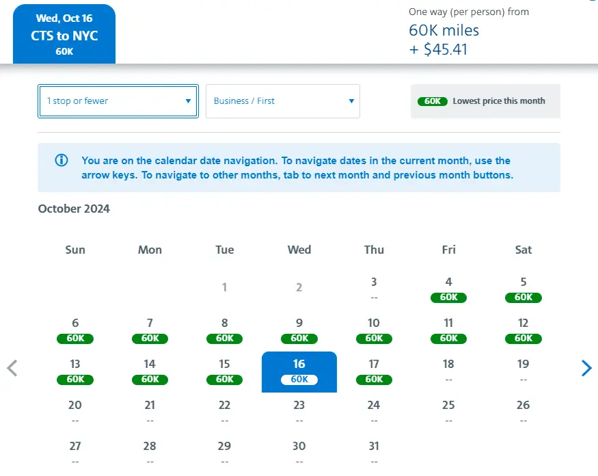Click the info icon in blue banner
598x476 pixels.
[62, 161]
